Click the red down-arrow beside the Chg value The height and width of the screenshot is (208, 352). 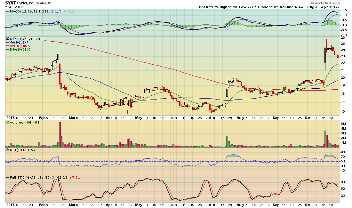(x=339, y=7)
